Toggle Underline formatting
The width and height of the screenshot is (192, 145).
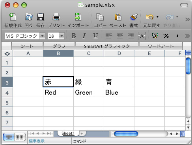click(95, 36)
